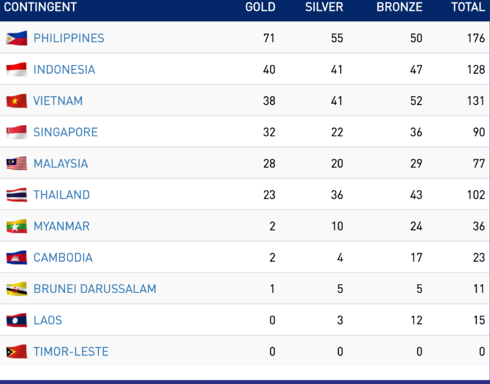490x384 pixels.
Task: Click the Thailand flag icon
Action: point(16,195)
